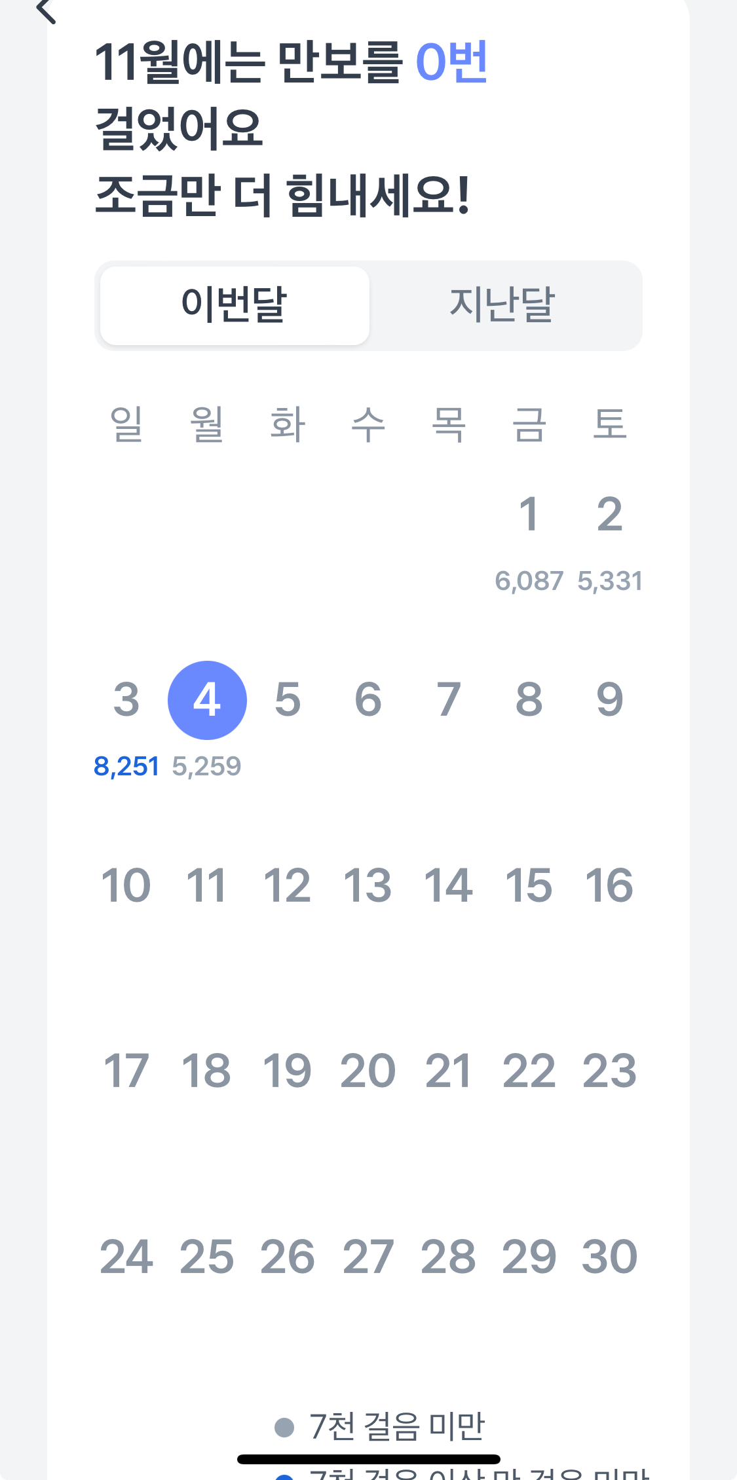Switch to the 이번달 tab
Screen dimensions: 737x1480
tap(235, 305)
